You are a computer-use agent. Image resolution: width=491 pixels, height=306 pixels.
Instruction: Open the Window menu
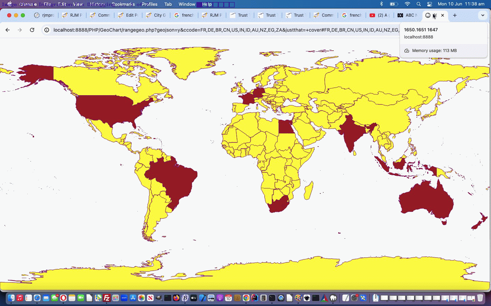(x=187, y=4)
